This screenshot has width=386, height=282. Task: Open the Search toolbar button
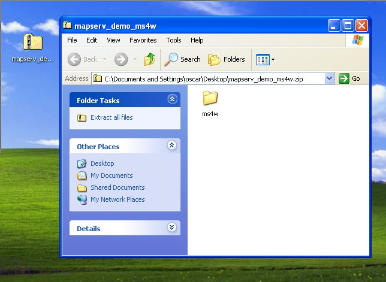183,59
